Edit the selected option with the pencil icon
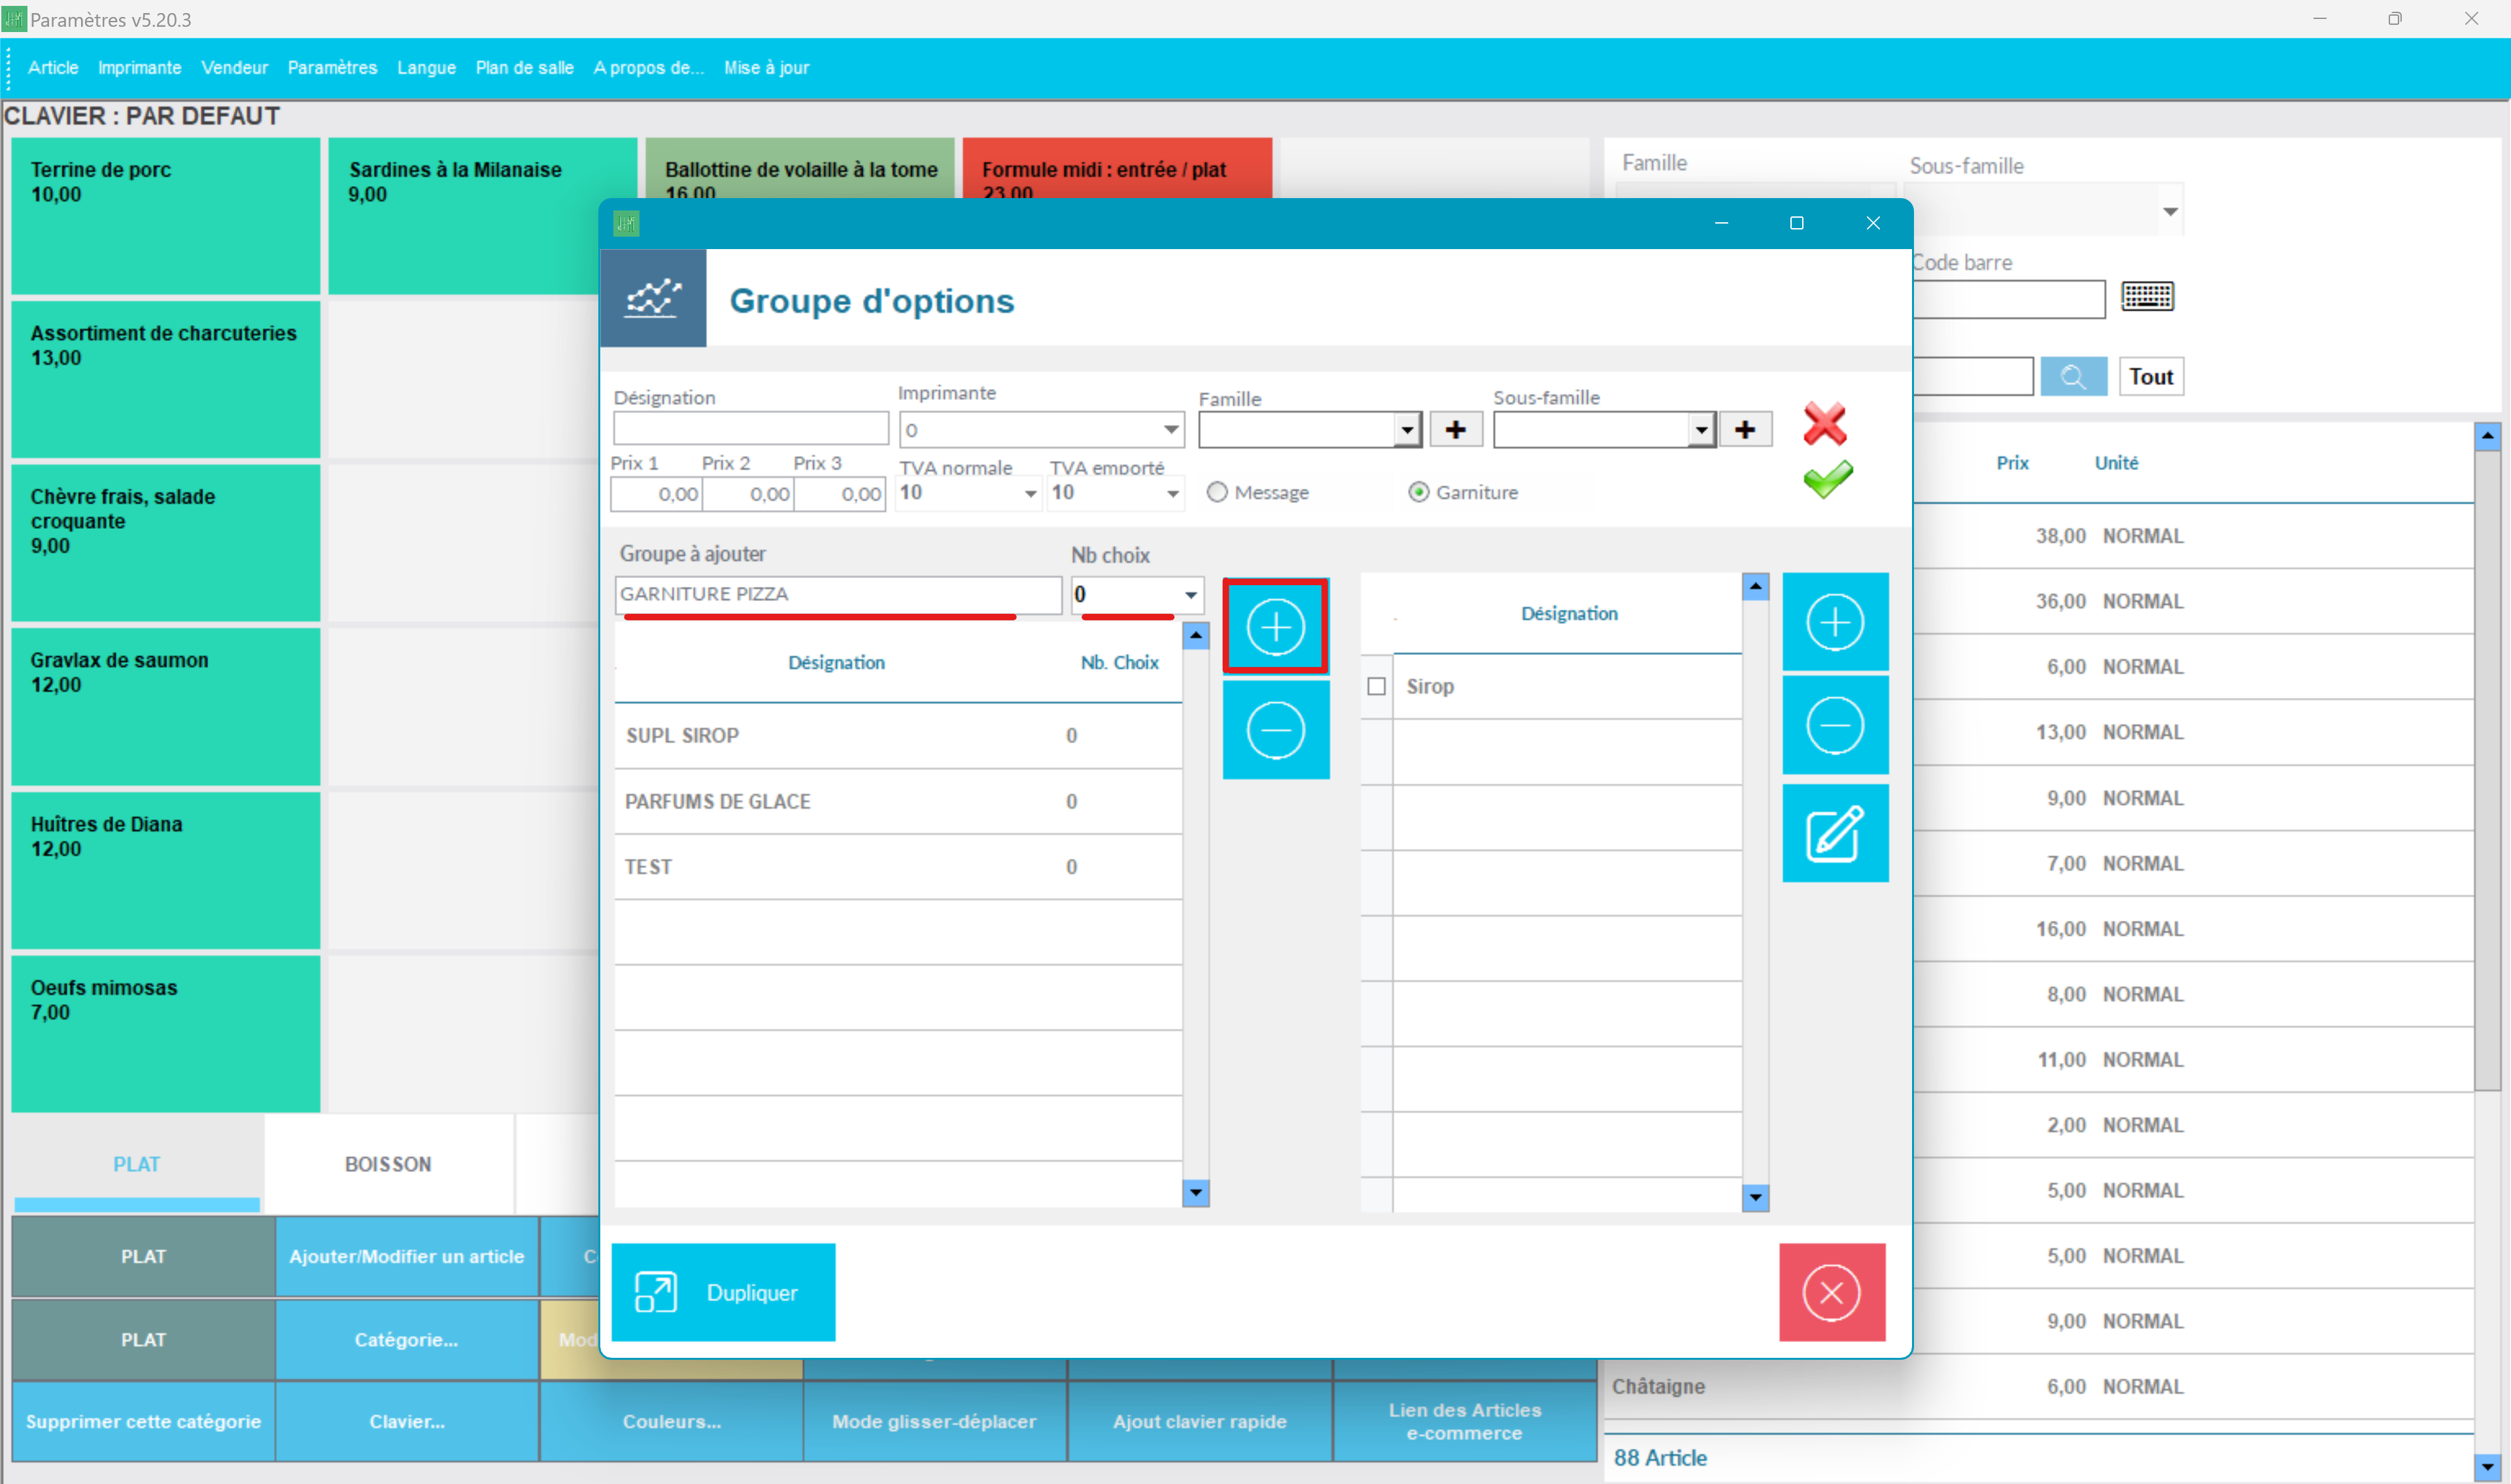Screen dimensions: 2511x1484 [1835, 833]
